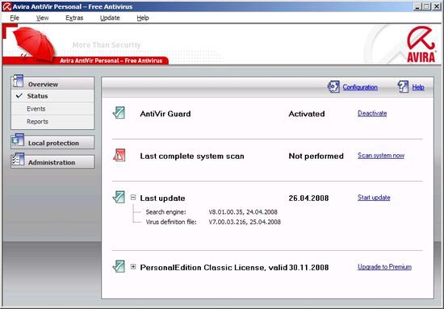
Task: Click the Not performed status text
Action: click(x=316, y=156)
